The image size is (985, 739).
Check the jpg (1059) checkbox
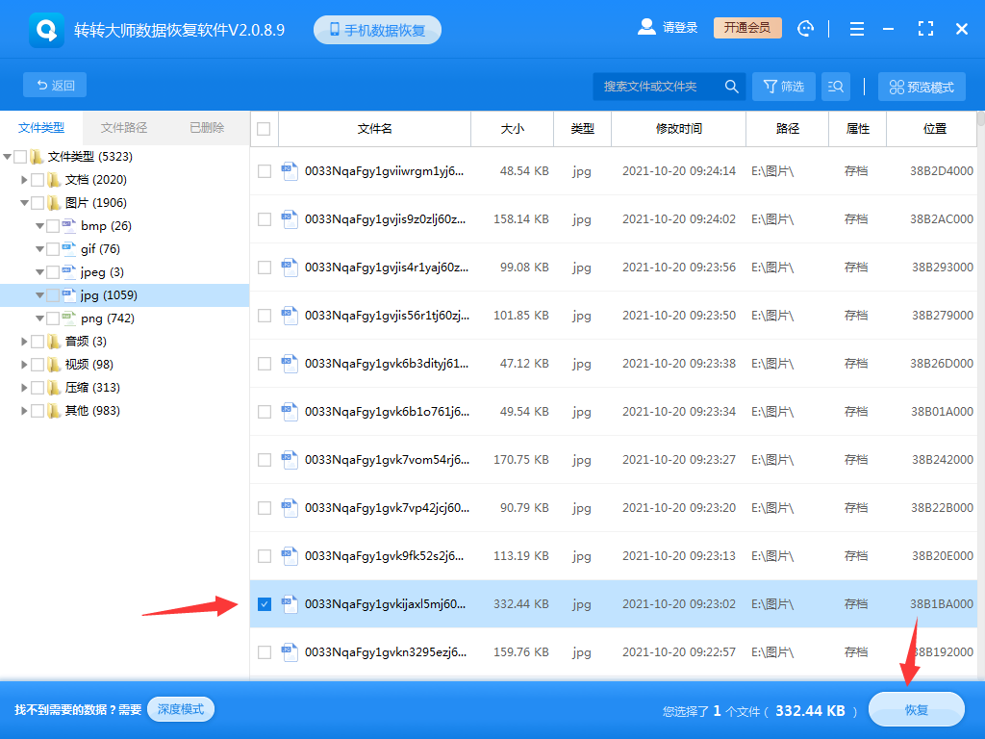tap(53, 295)
